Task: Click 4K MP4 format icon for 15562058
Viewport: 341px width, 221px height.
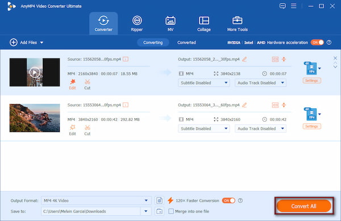Action: [x=310, y=68]
